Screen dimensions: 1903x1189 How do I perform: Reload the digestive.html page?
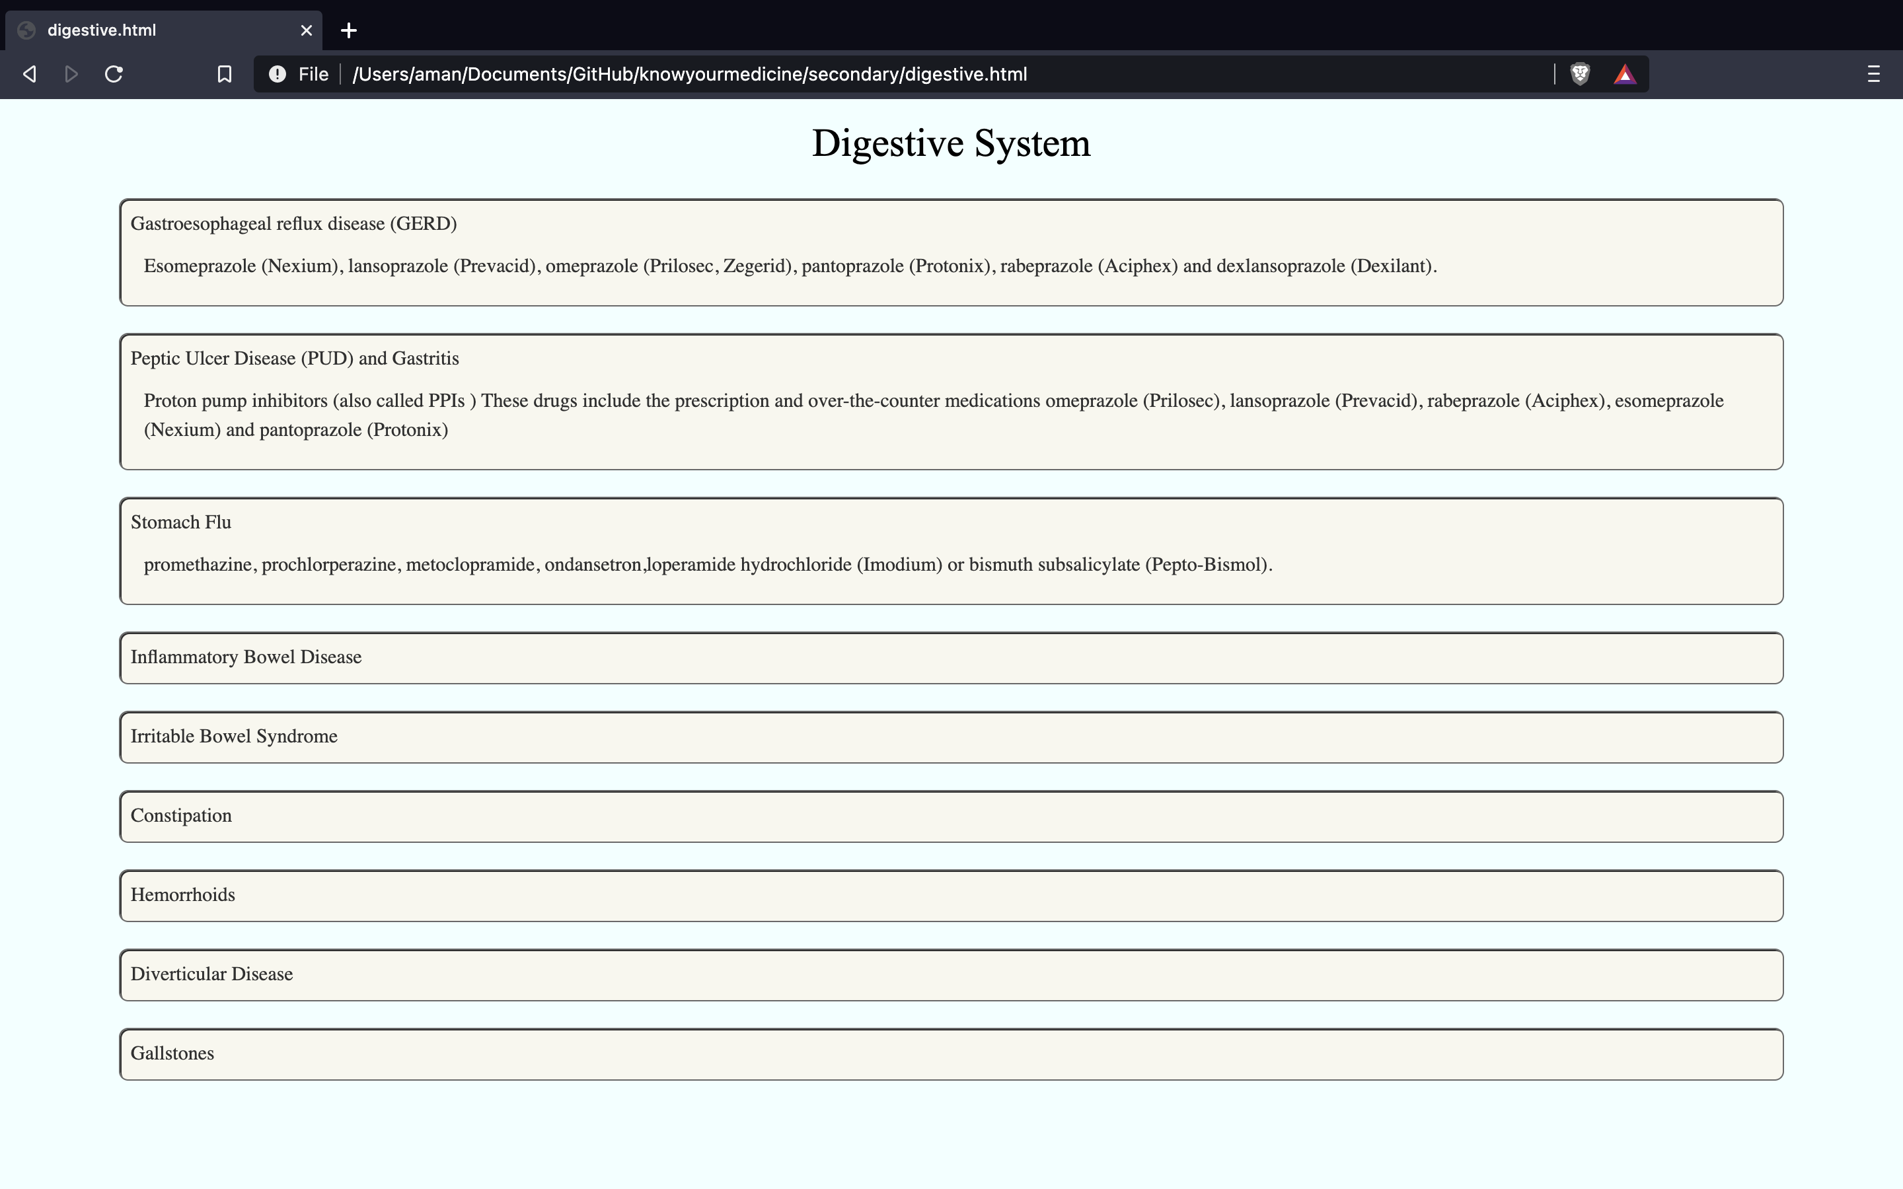(114, 74)
